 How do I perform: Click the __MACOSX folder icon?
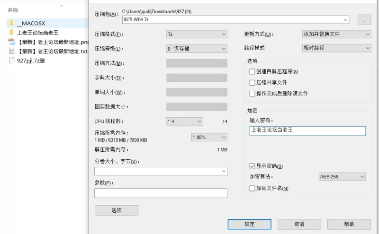tap(11, 23)
